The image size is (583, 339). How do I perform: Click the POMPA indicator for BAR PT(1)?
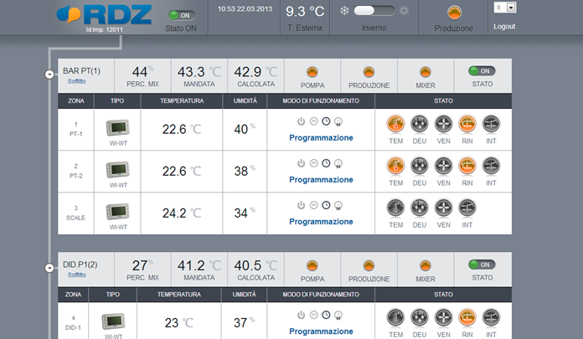312,72
